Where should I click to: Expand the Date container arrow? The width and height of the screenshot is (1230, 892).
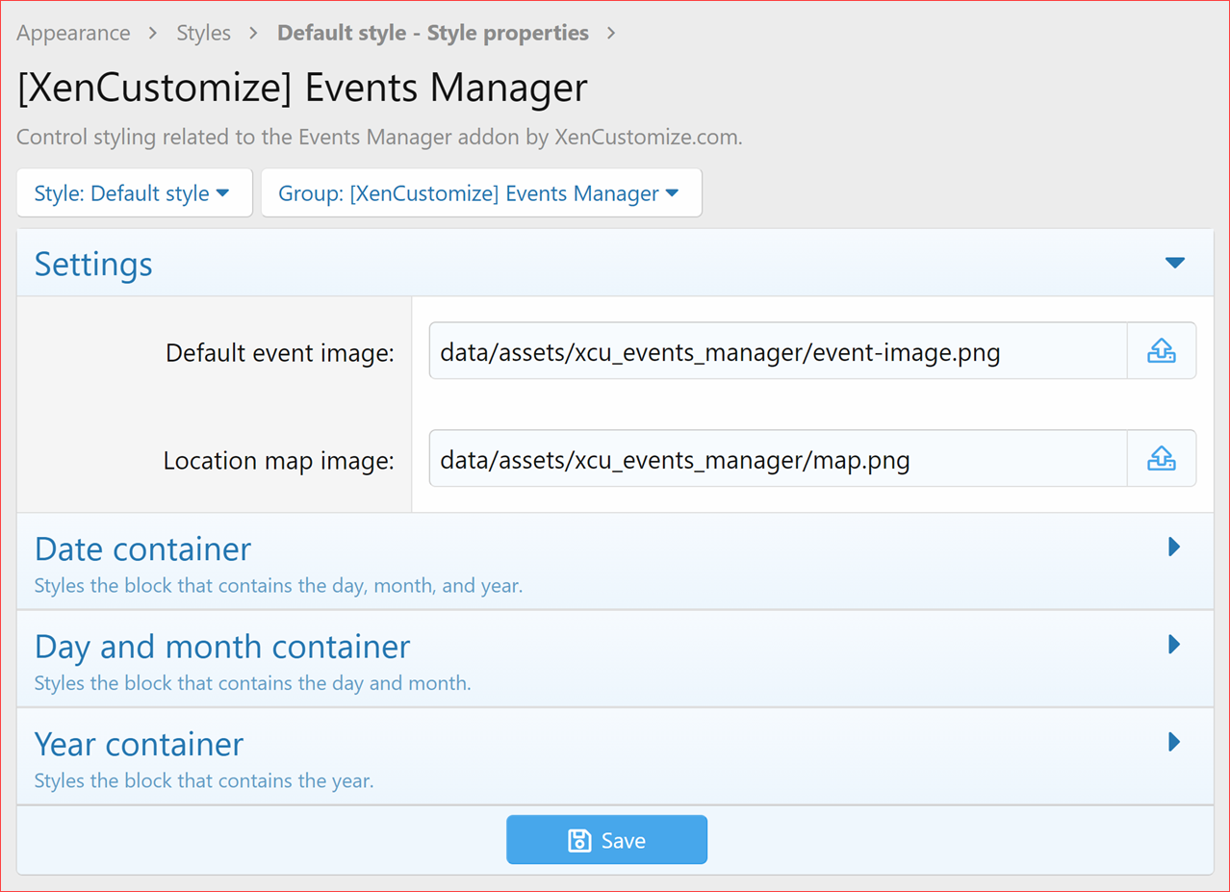click(x=1174, y=547)
